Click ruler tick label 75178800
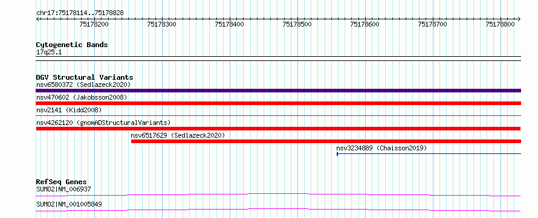 pyautogui.click(x=501, y=24)
